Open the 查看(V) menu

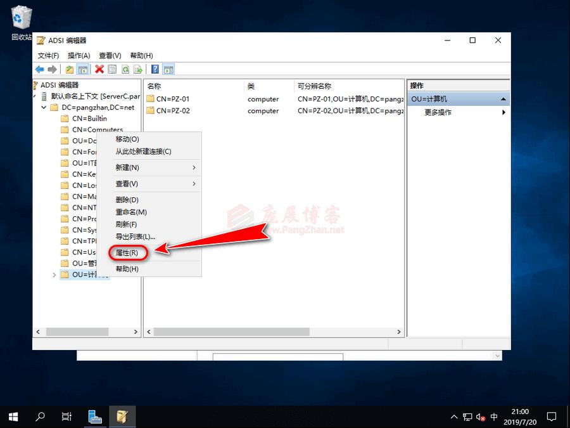click(110, 55)
